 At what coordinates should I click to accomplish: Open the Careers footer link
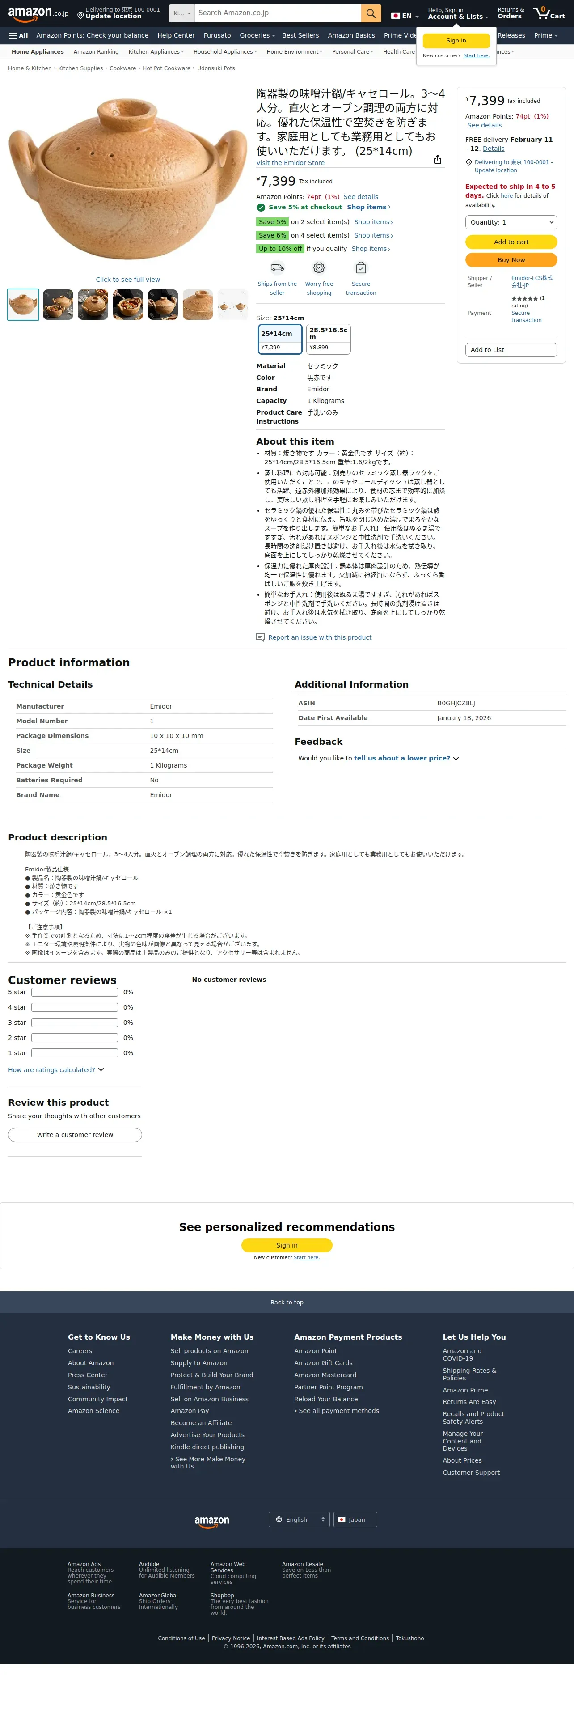(x=80, y=1351)
